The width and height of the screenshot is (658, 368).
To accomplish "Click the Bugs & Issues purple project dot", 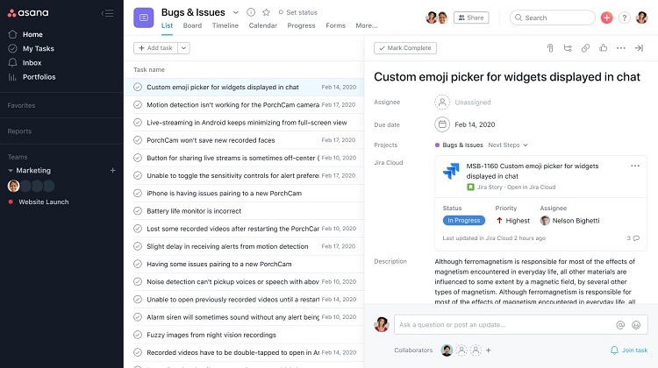I will pyautogui.click(x=437, y=145).
